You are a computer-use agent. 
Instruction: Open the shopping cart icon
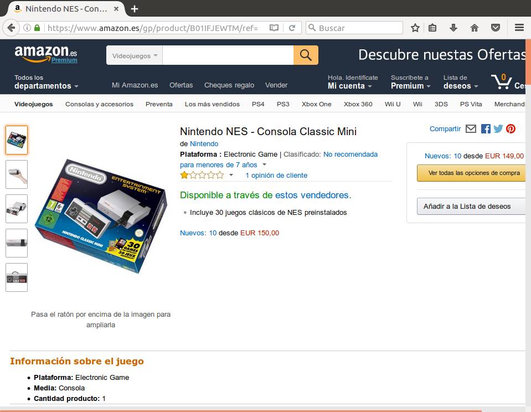502,81
